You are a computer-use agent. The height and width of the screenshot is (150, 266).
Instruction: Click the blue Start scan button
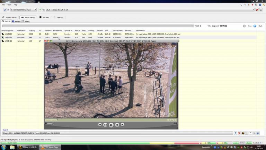click(x=255, y=26)
